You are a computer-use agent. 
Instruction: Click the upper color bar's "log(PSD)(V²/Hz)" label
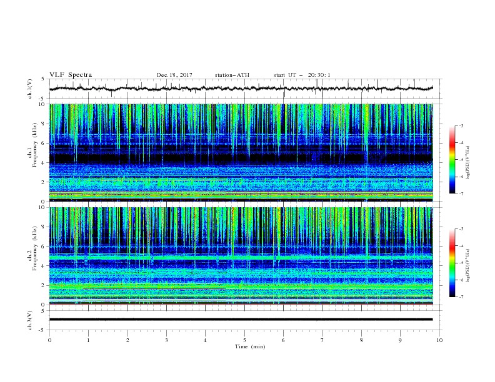coord(467,163)
